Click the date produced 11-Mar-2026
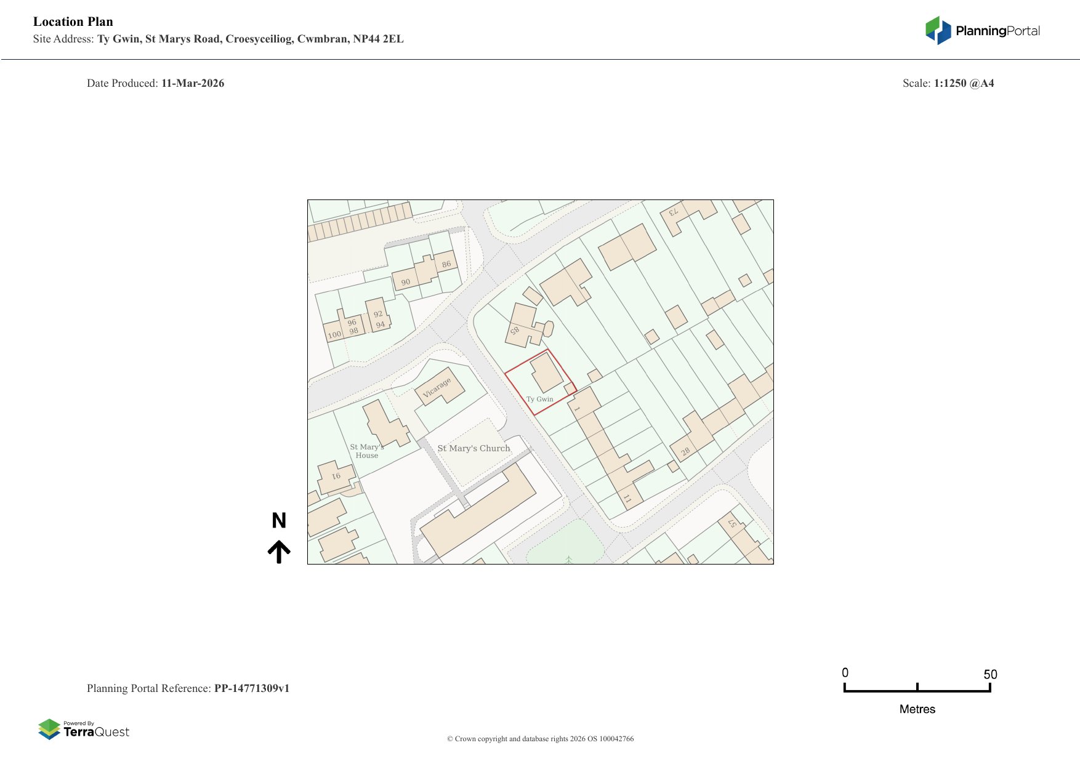The height and width of the screenshot is (764, 1080). (x=192, y=83)
